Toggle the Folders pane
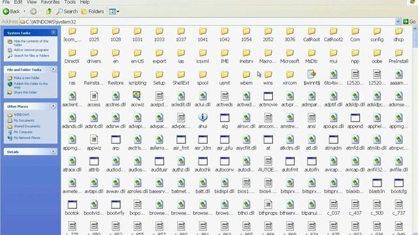This screenshot has width=418, height=235. [93, 12]
